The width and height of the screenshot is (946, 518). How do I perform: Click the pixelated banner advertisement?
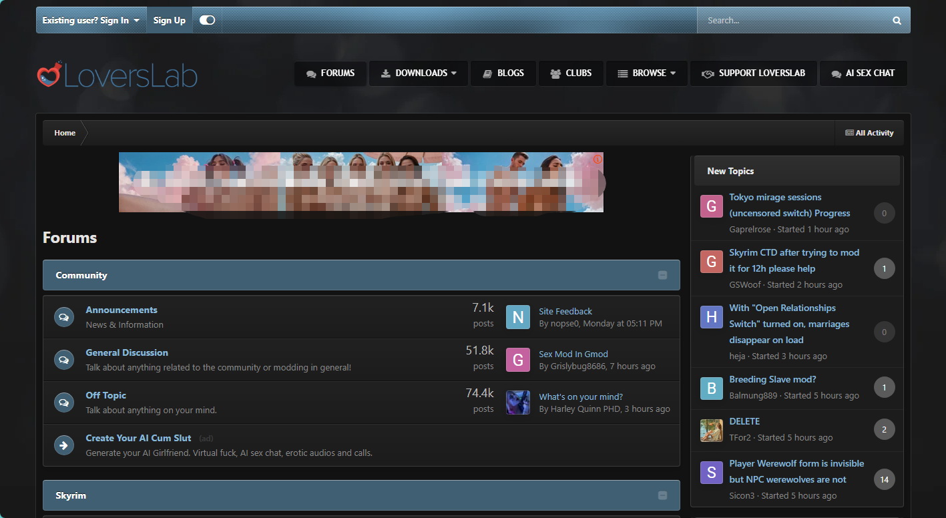click(x=361, y=182)
